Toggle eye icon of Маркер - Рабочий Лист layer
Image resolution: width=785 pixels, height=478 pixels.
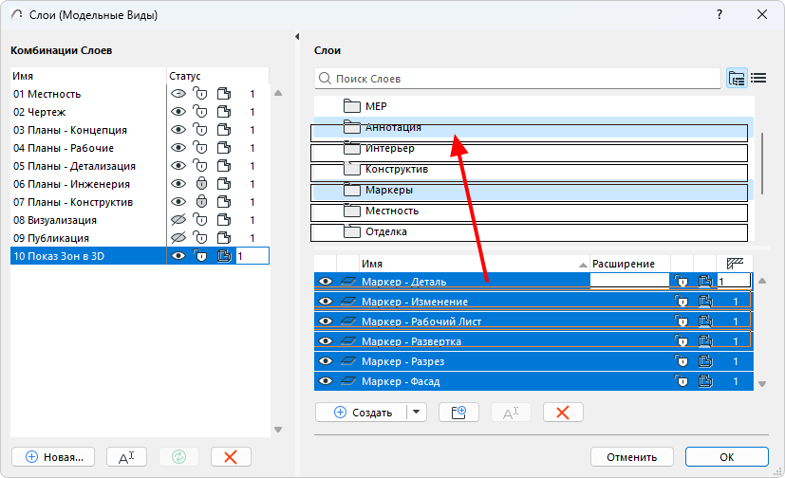tap(326, 322)
